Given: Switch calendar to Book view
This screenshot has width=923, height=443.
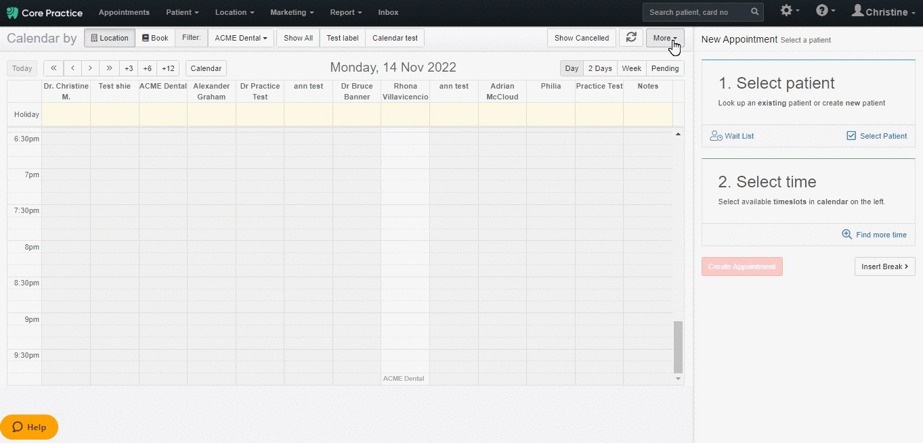Looking at the screenshot, I should 155,38.
